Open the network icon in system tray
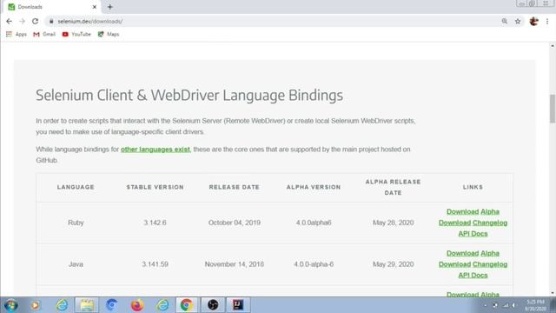 [506, 305]
